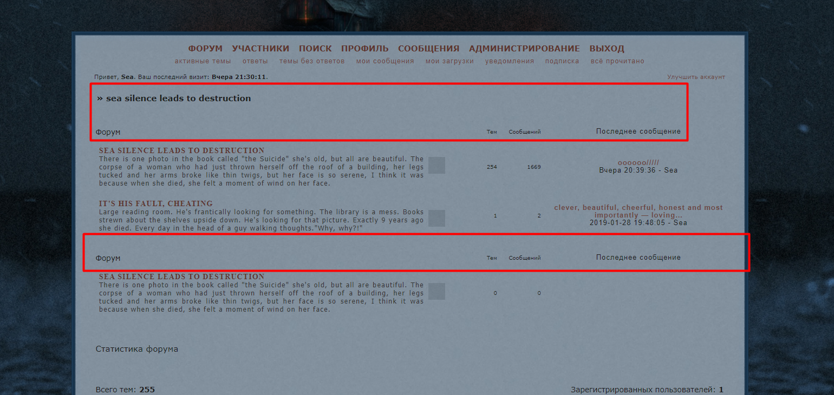Open the ПРОФИЛЬ page
Image resolution: width=834 pixels, height=395 pixels.
click(365, 49)
